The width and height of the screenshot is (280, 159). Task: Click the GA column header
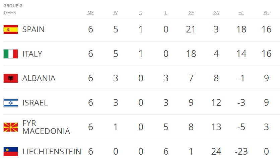(216, 13)
